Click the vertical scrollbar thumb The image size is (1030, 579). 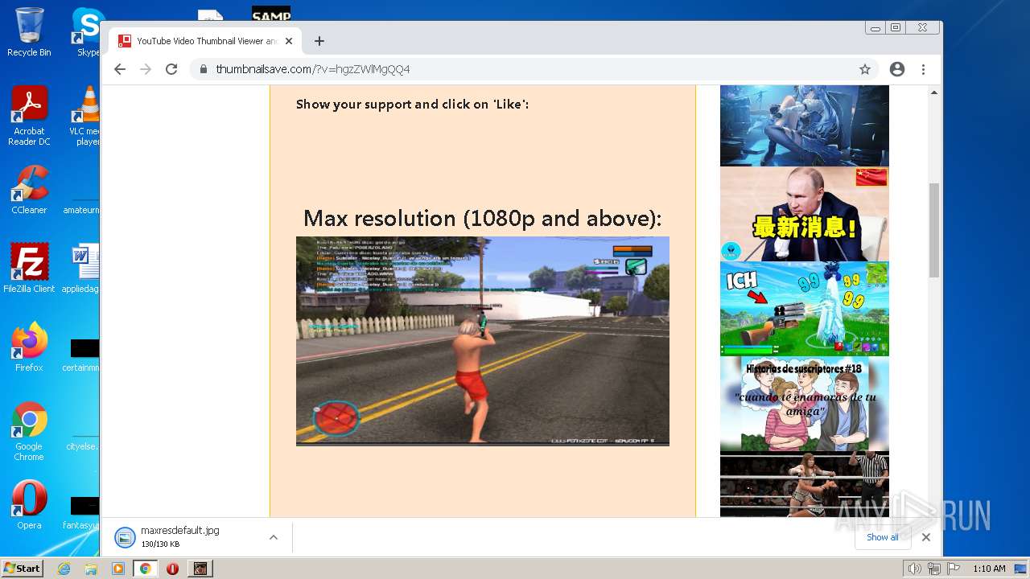click(933, 230)
